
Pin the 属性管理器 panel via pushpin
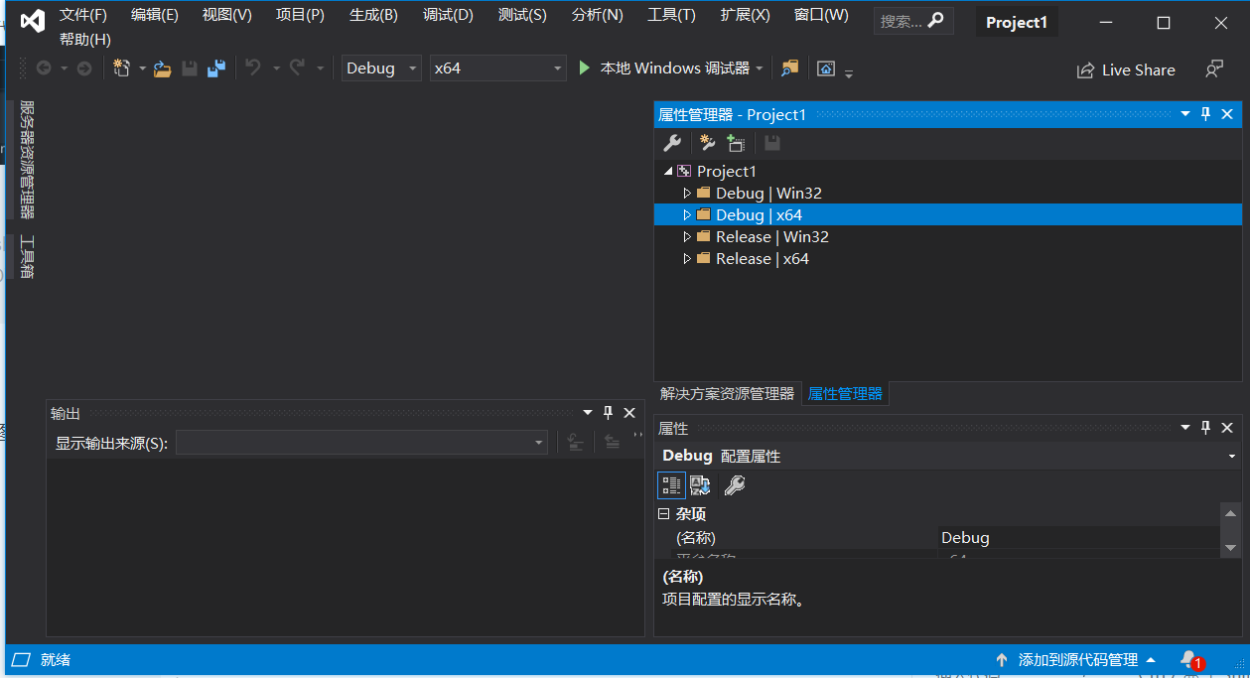(x=1206, y=114)
